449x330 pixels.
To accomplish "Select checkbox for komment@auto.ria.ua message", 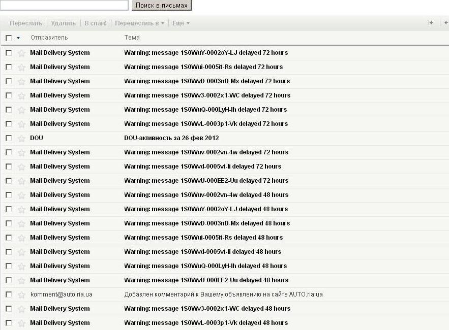I will tap(9, 294).
